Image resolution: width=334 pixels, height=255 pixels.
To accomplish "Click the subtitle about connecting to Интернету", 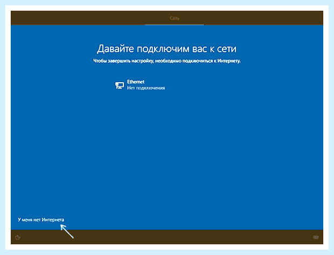I will coord(167,61).
